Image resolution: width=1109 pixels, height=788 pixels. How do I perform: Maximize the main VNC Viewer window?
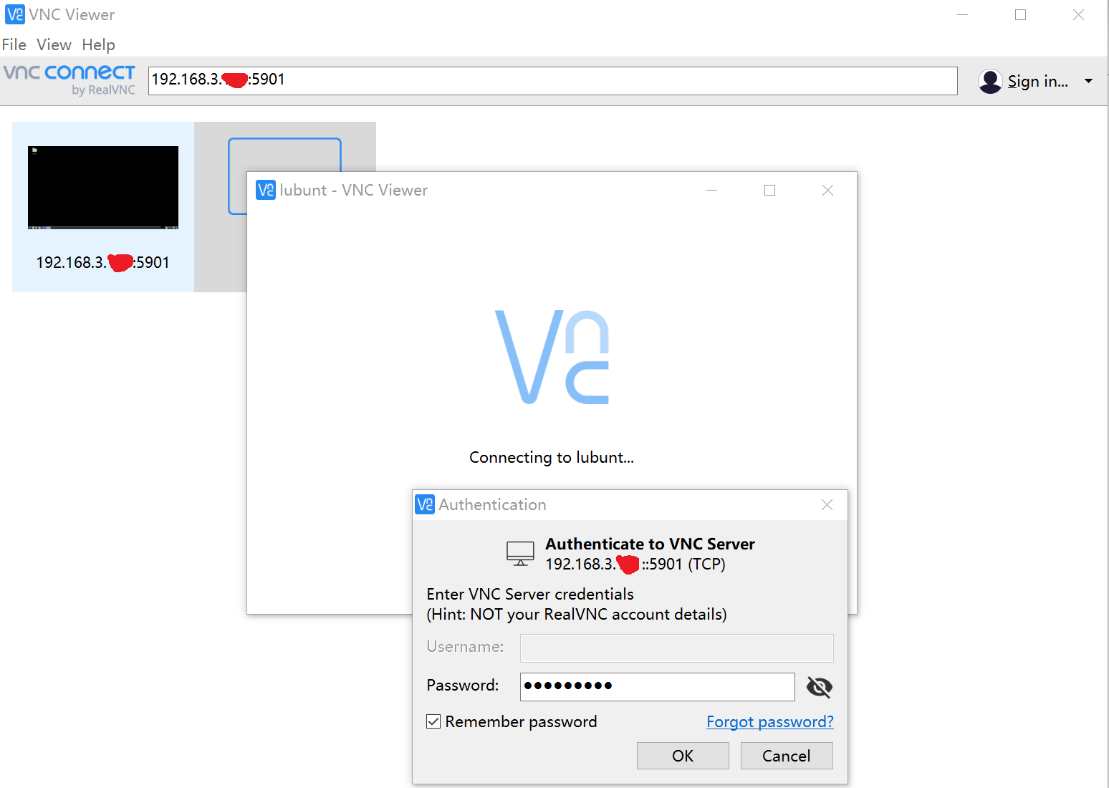(1020, 14)
